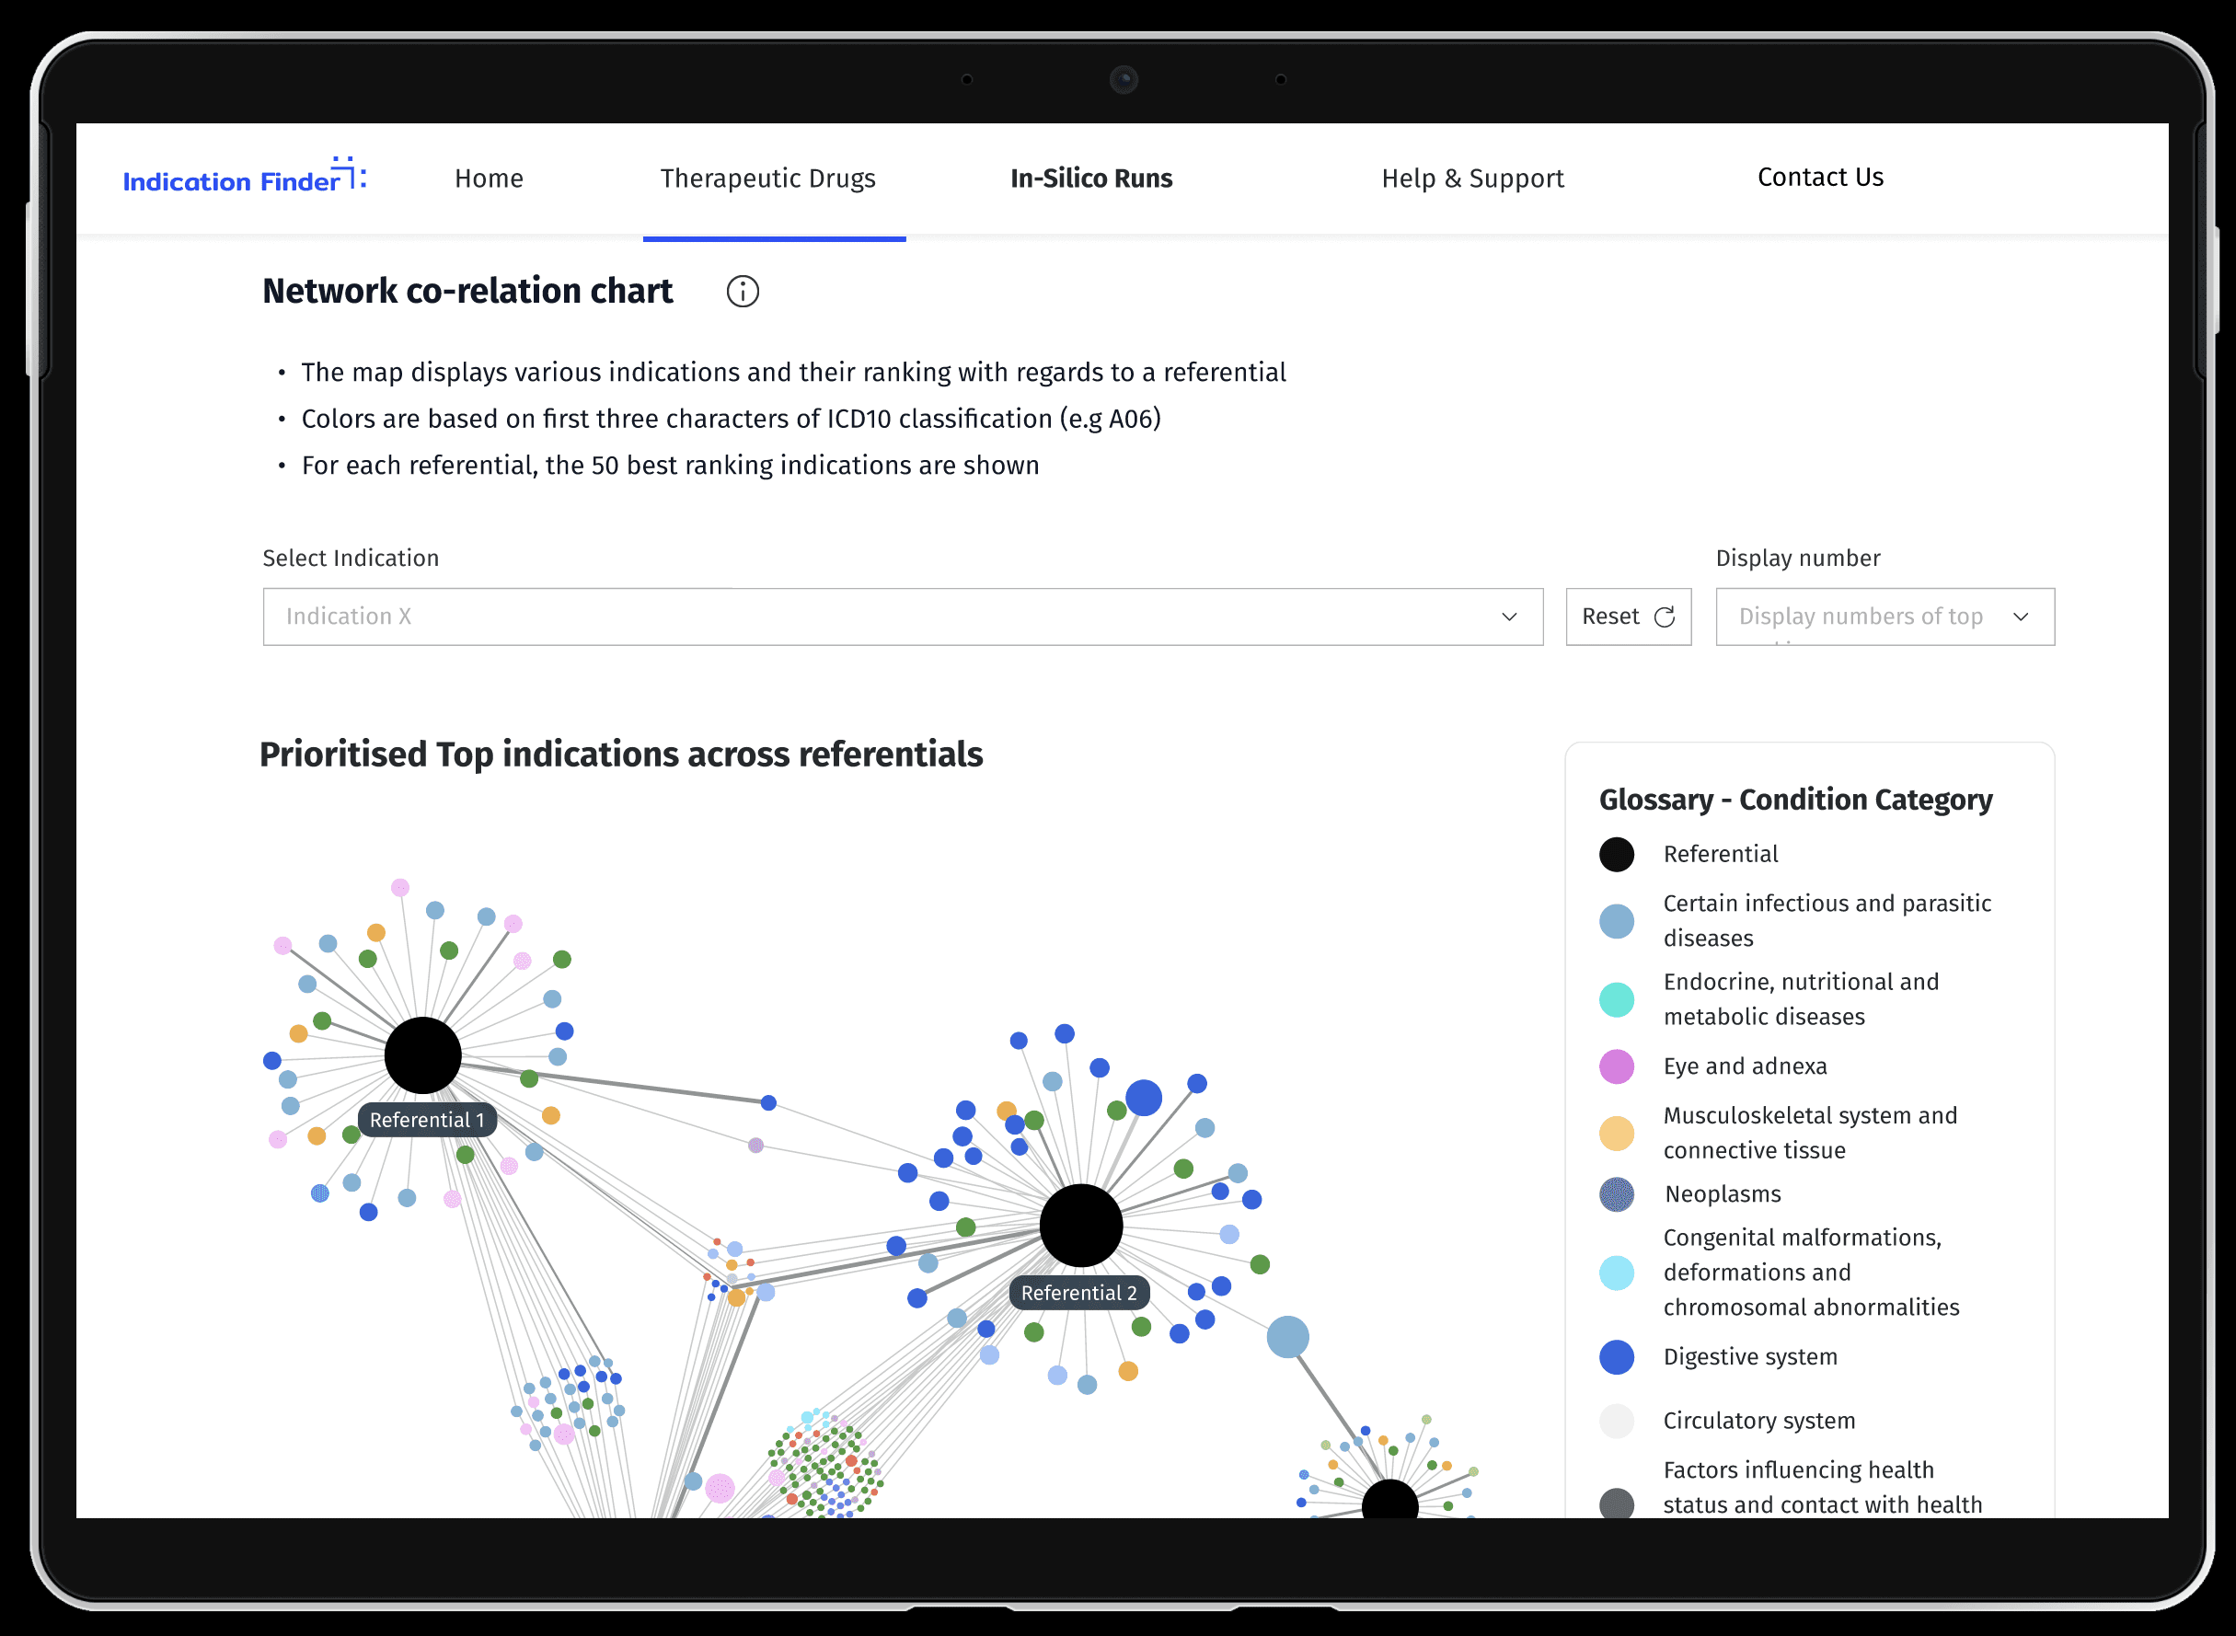Click the Referential 1 label tag
The height and width of the screenshot is (1636, 2236).
coord(427,1120)
